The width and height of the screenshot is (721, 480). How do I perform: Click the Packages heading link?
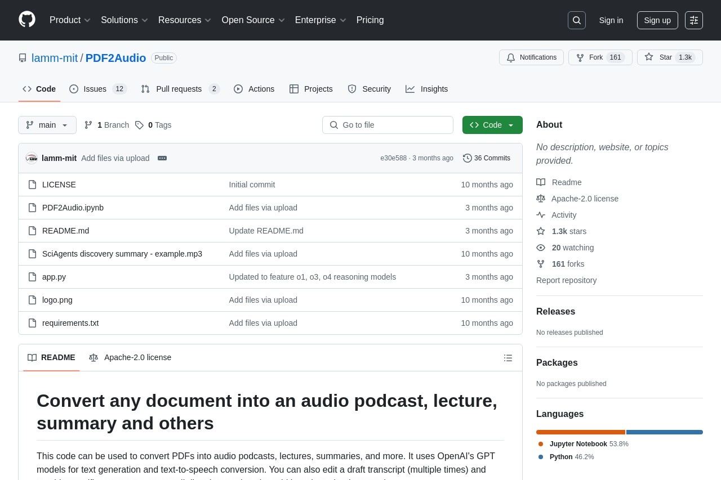tap(557, 363)
